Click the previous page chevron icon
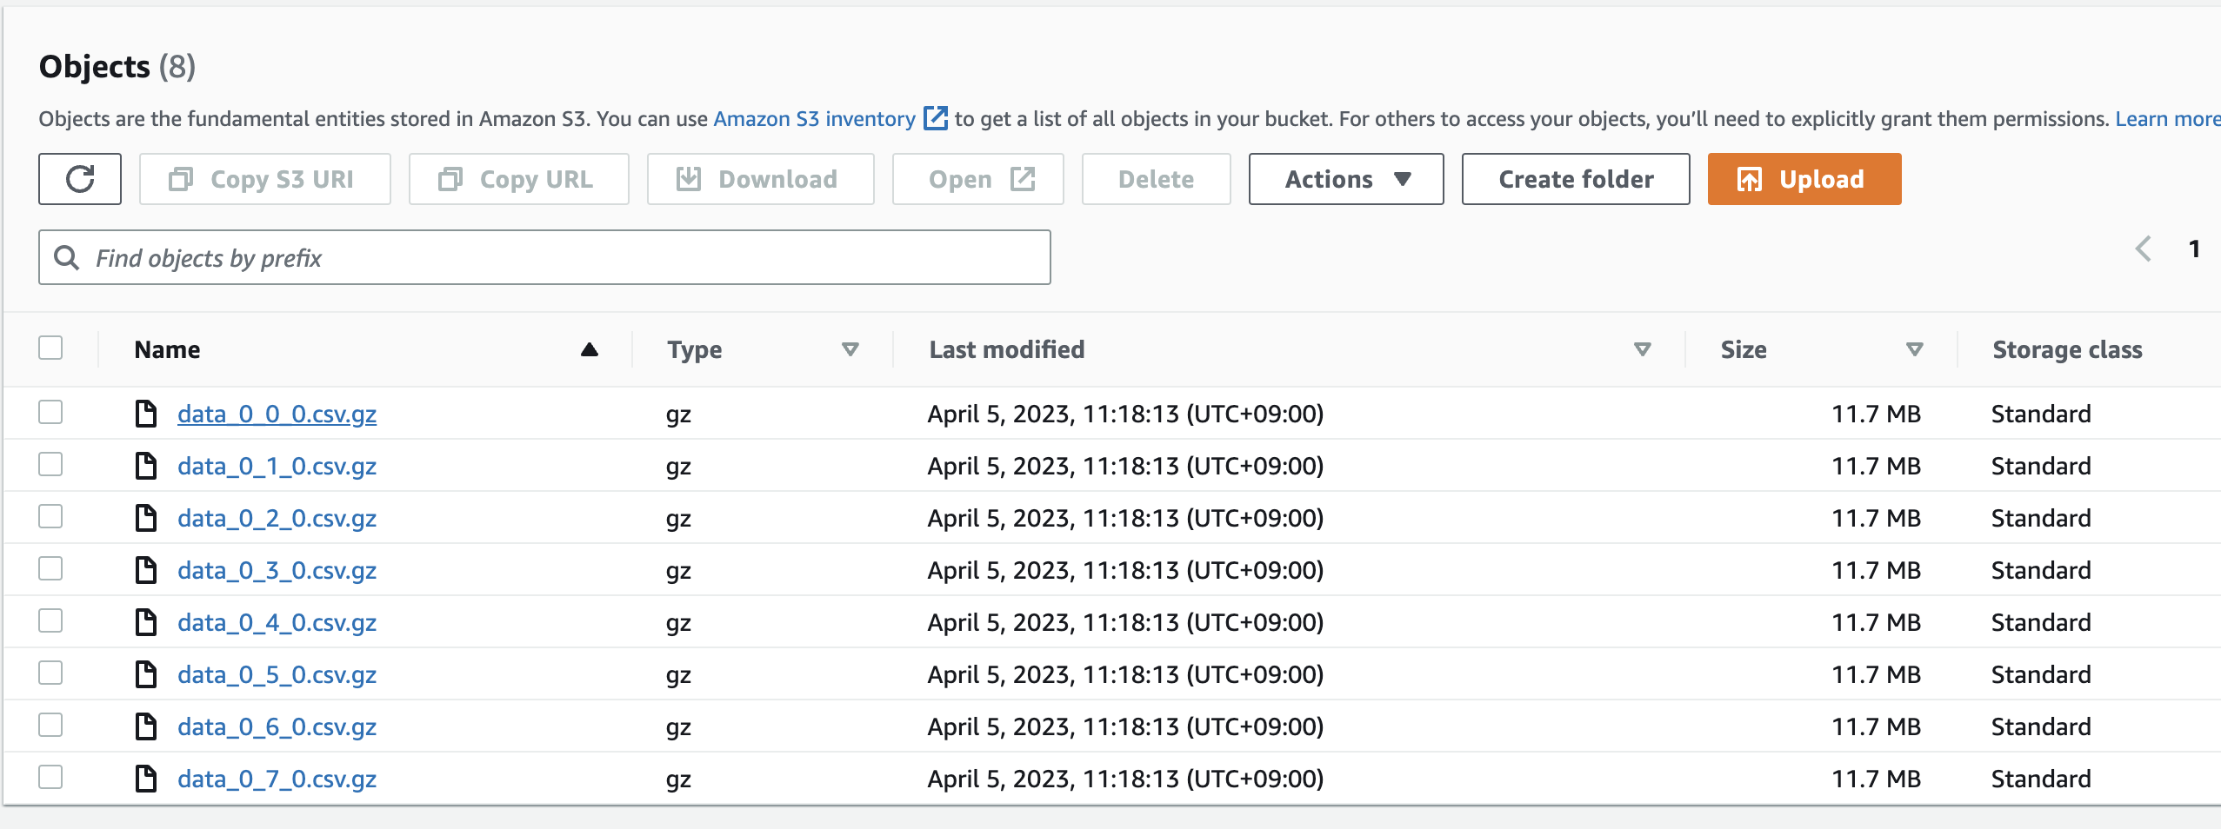Image resolution: width=2221 pixels, height=829 pixels. pos(2144,249)
